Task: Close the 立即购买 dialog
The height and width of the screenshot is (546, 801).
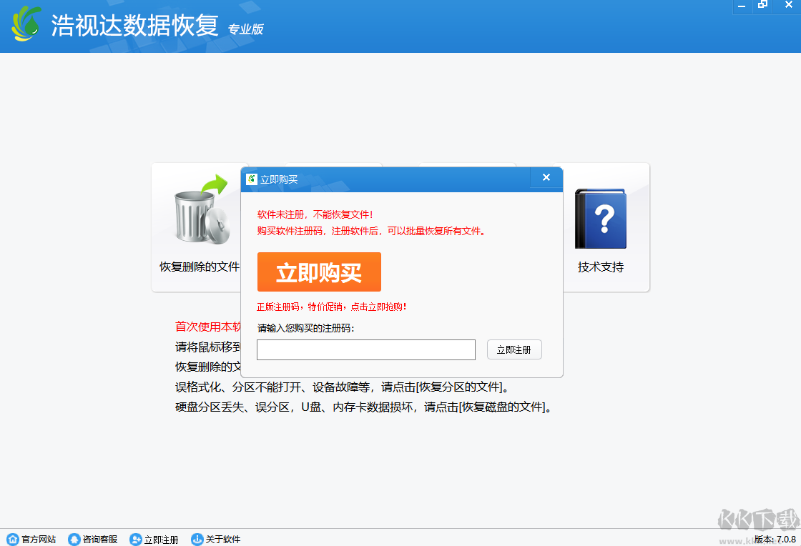Action: (546, 177)
